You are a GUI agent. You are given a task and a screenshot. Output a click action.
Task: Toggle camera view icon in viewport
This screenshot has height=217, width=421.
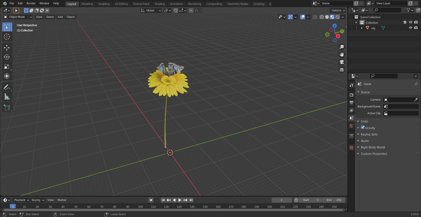point(342,62)
